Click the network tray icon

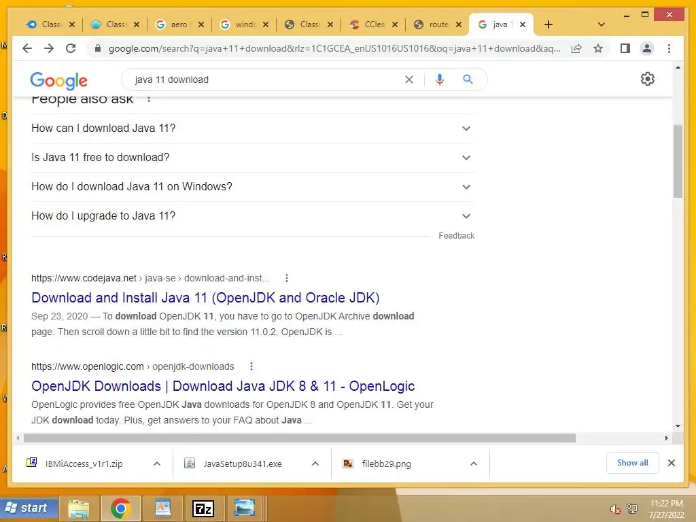pos(632,508)
